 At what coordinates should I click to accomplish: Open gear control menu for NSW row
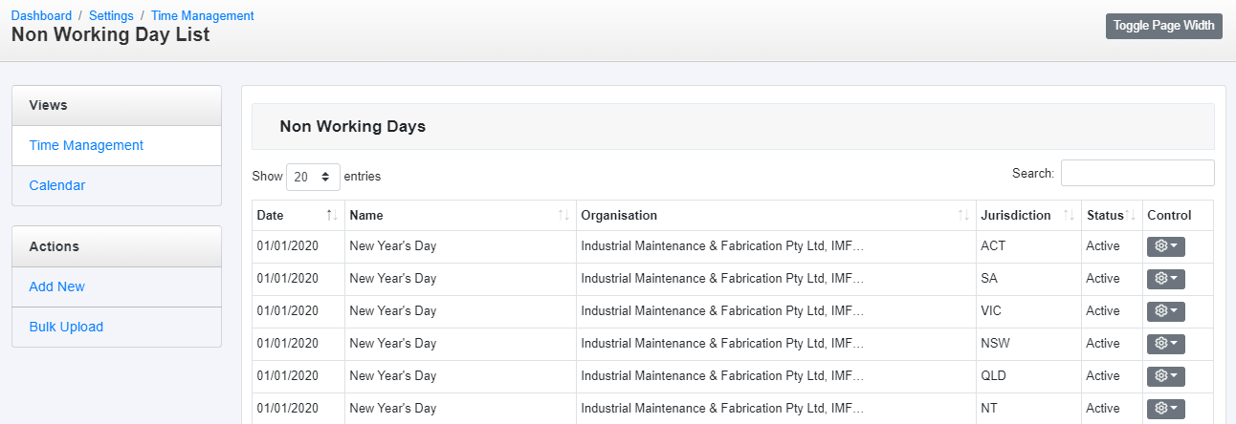(x=1165, y=344)
